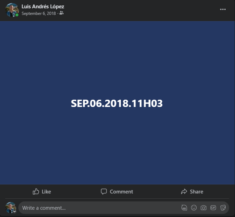235x217 pixels.
Task: Expand the commenter identity chevron on the avatar
Action: tap(15, 211)
